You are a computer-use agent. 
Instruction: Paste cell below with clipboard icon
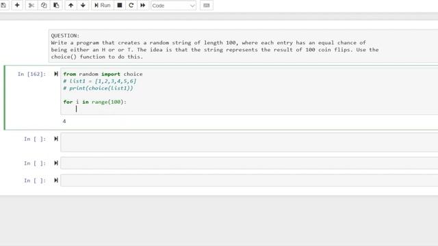pyautogui.click(x=56, y=5)
